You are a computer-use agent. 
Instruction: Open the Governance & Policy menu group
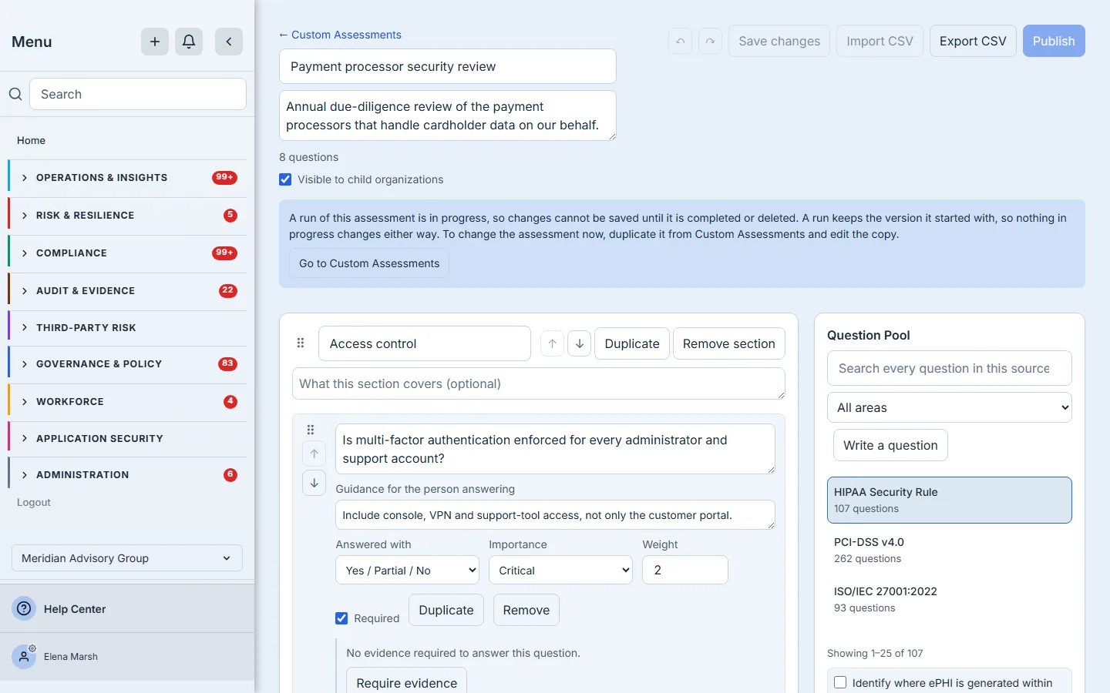click(128, 364)
